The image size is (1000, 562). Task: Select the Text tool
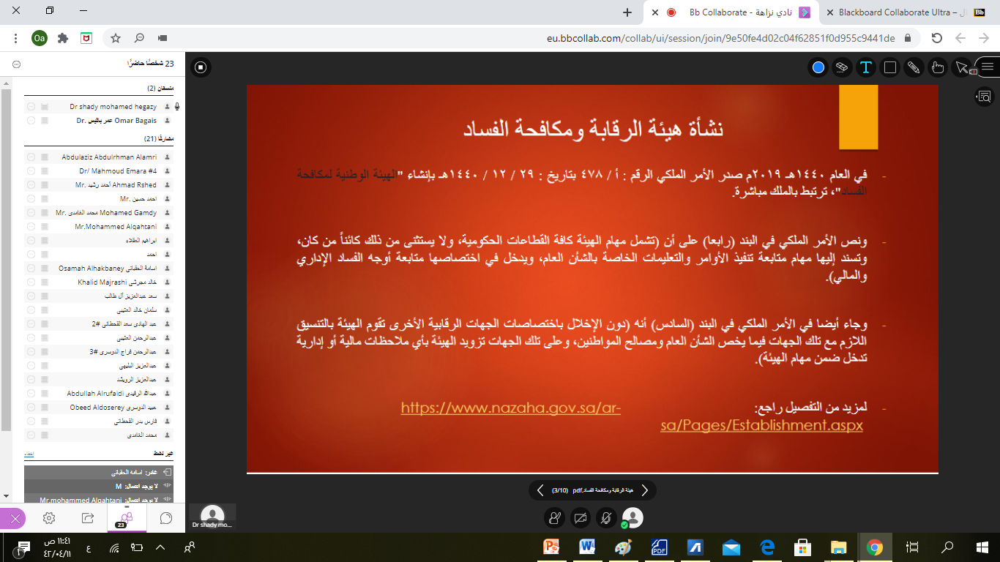pyautogui.click(x=866, y=67)
